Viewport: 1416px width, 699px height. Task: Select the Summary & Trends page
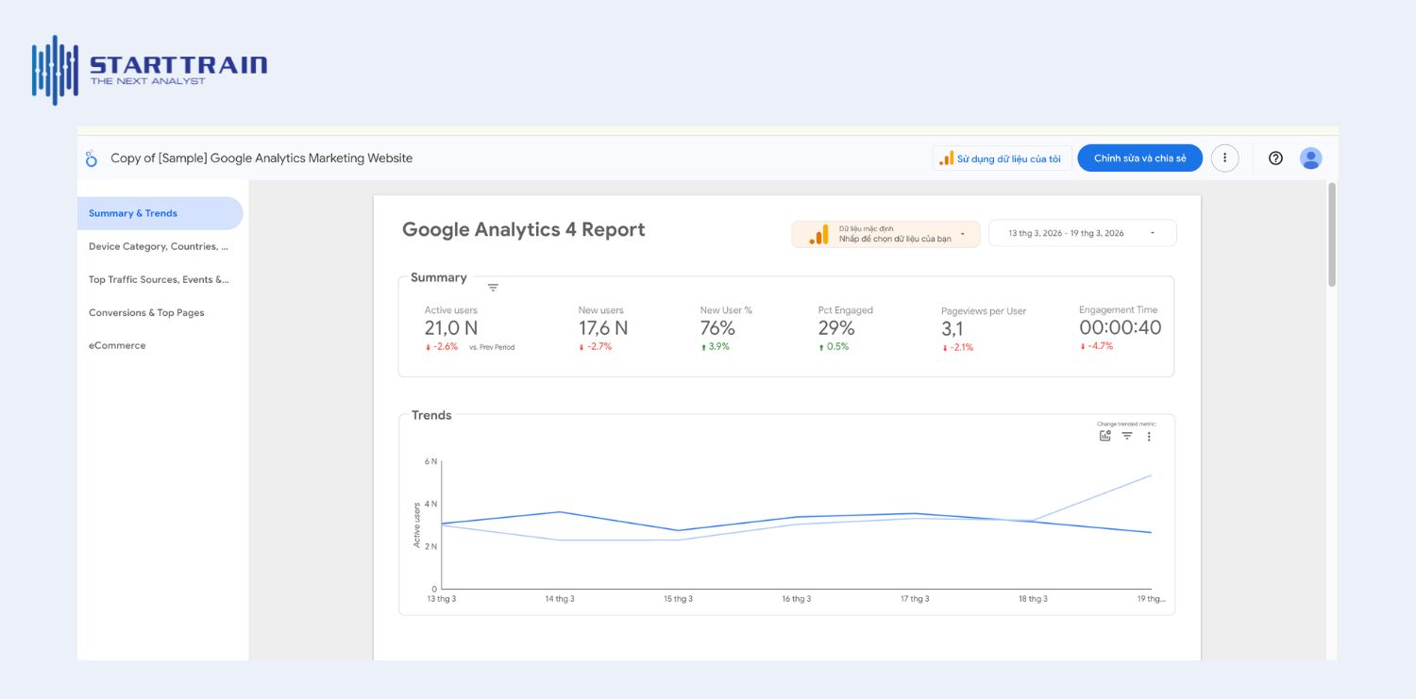point(132,213)
